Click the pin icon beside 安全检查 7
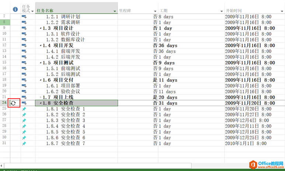 tap(24, 144)
